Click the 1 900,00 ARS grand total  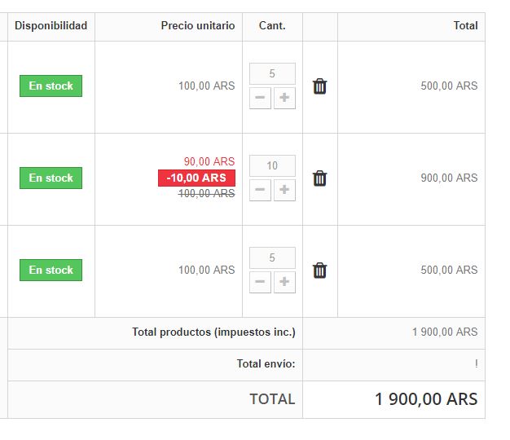coord(426,399)
